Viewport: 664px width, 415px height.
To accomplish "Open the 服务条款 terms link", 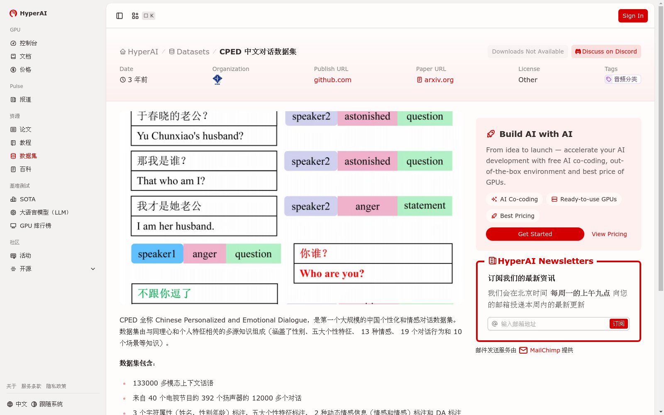I will coord(31,386).
